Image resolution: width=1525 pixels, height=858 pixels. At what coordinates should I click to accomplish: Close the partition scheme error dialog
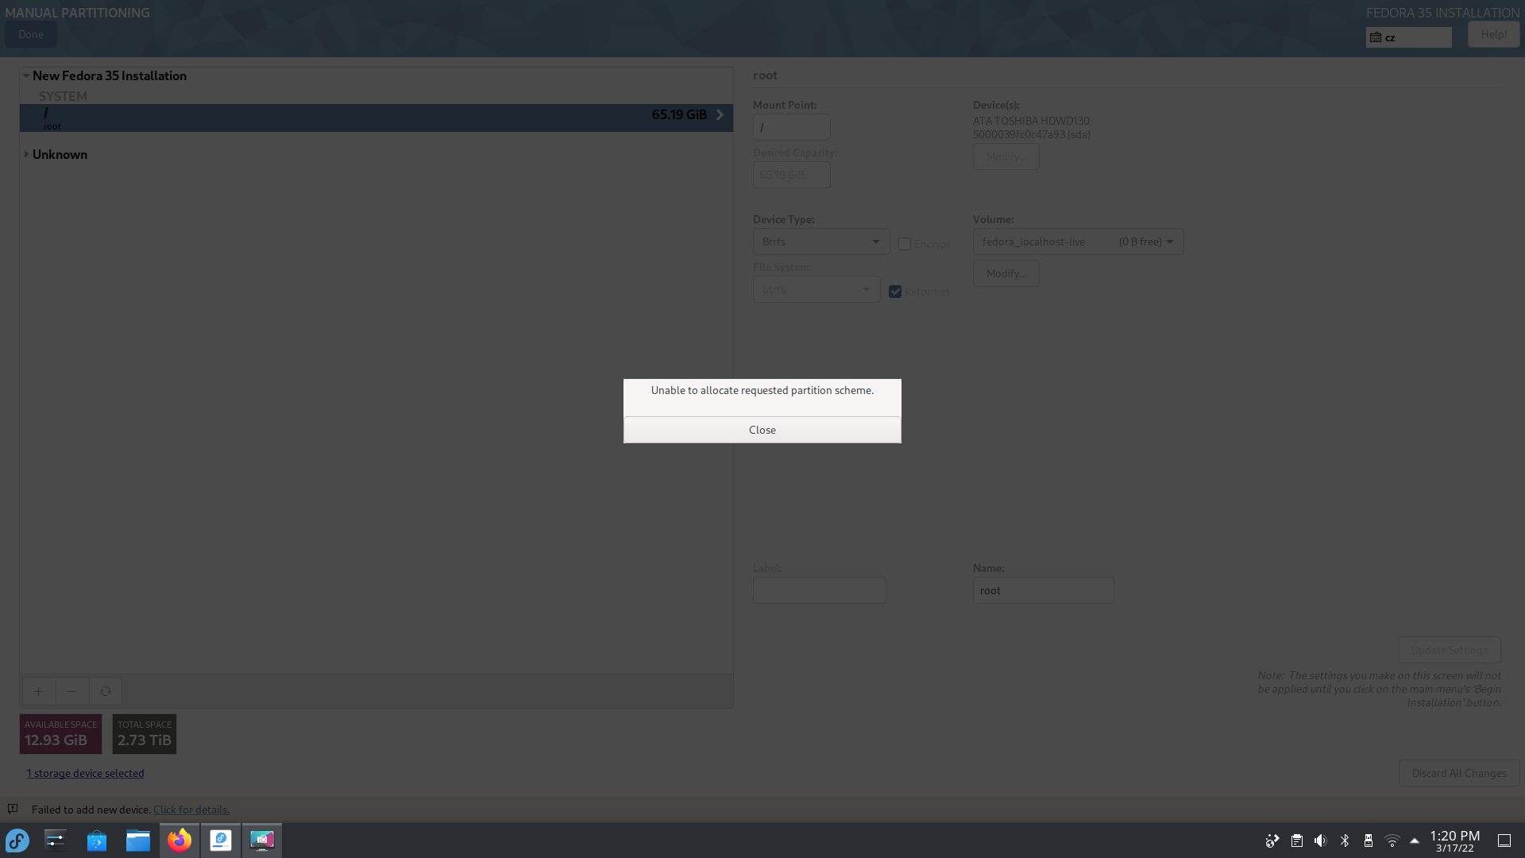[762, 430]
